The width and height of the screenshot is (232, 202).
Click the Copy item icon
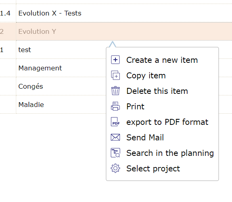coord(115,75)
